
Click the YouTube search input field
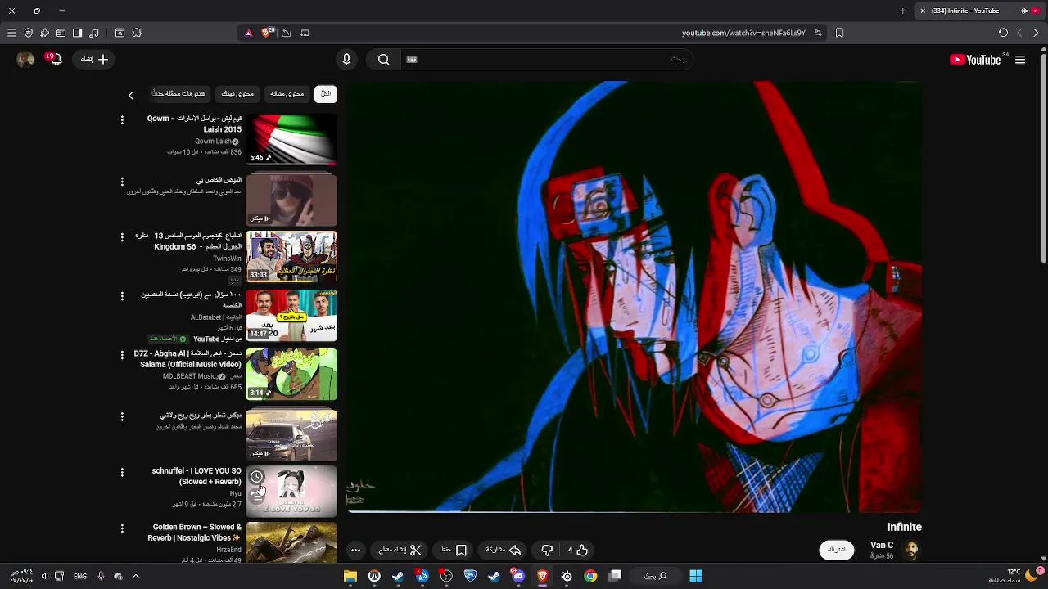(549, 59)
